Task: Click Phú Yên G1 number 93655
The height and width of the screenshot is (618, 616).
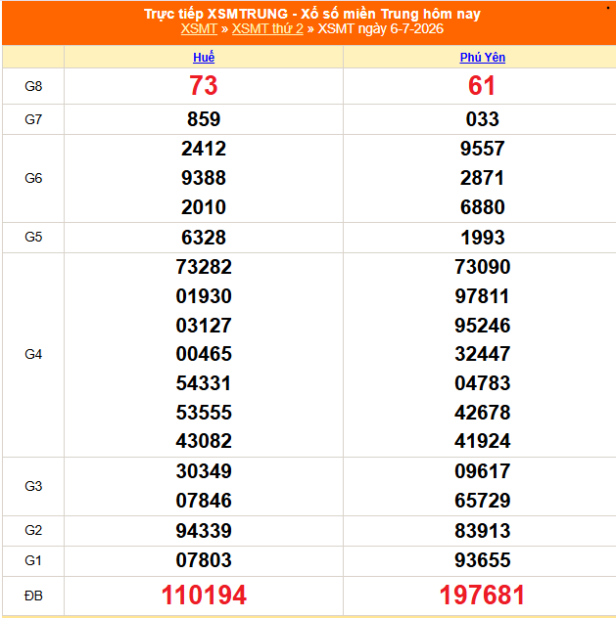Action: 482,560
